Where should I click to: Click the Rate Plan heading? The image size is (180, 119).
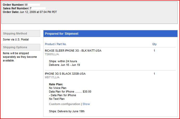56,84
